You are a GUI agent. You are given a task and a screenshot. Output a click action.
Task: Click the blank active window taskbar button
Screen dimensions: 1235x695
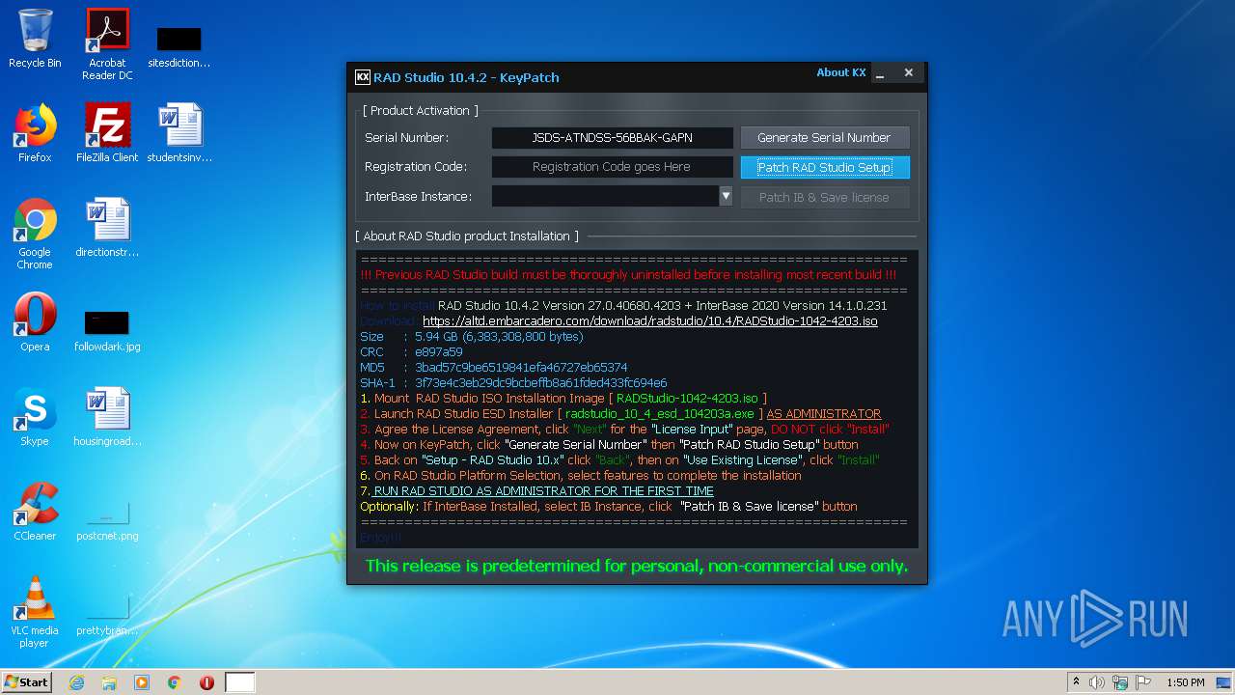(240, 682)
